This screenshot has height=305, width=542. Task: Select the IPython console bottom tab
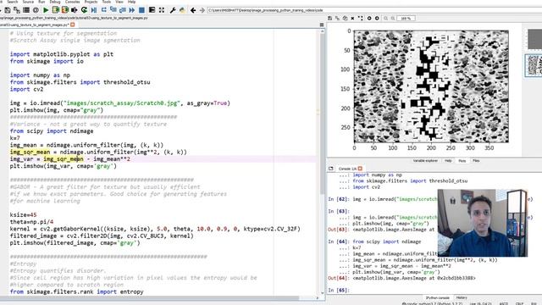click(x=437, y=297)
